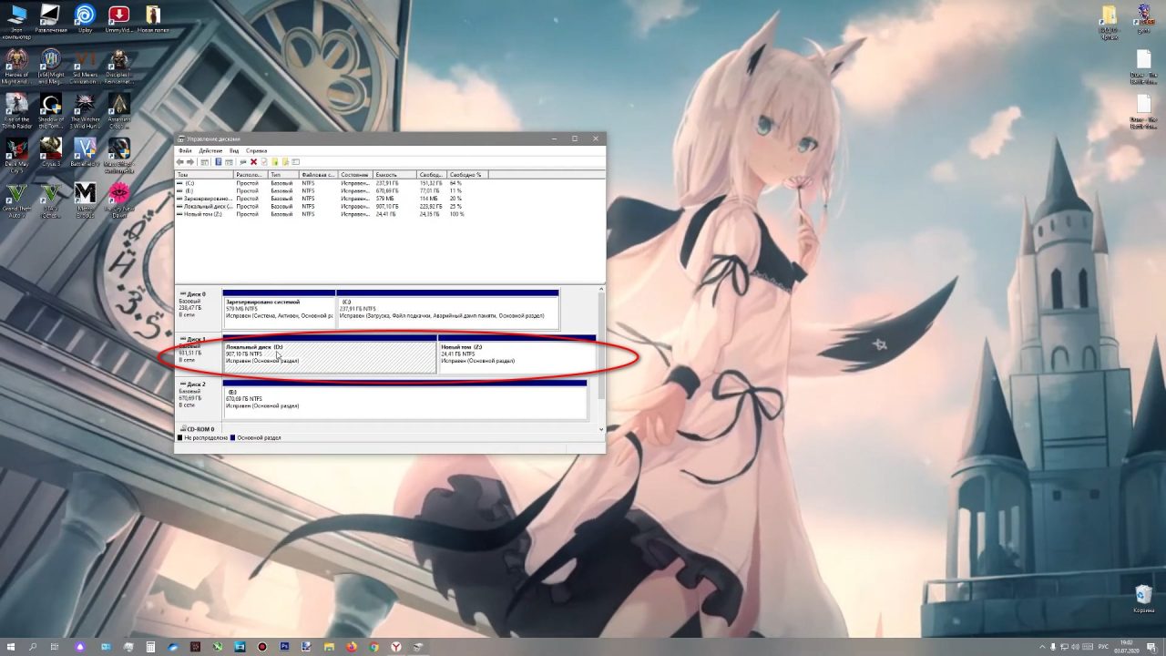Click the Windows Start button on taskbar
Screen dimensions: 1166x656
[11, 647]
